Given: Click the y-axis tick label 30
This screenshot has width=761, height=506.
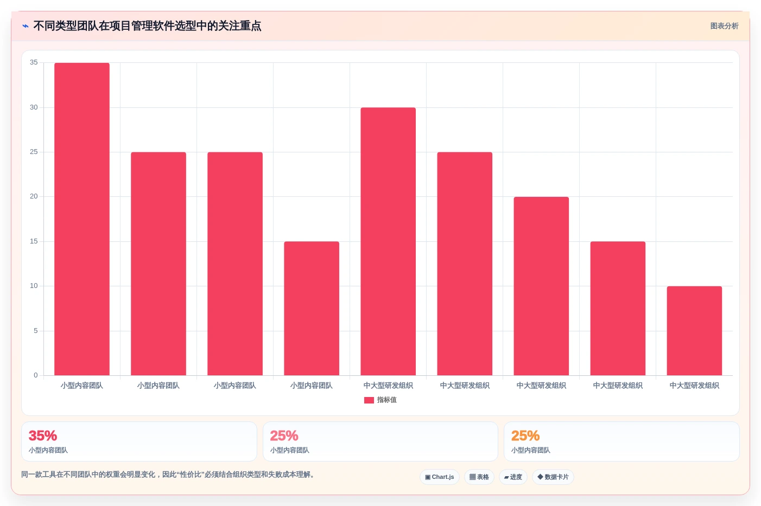Looking at the screenshot, I should [34, 107].
